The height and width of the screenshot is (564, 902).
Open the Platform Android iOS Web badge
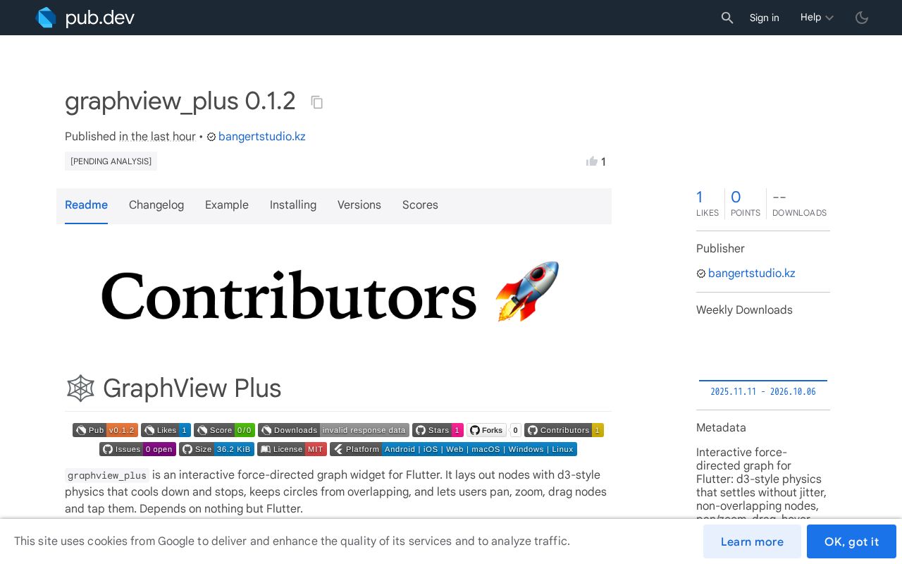453,449
